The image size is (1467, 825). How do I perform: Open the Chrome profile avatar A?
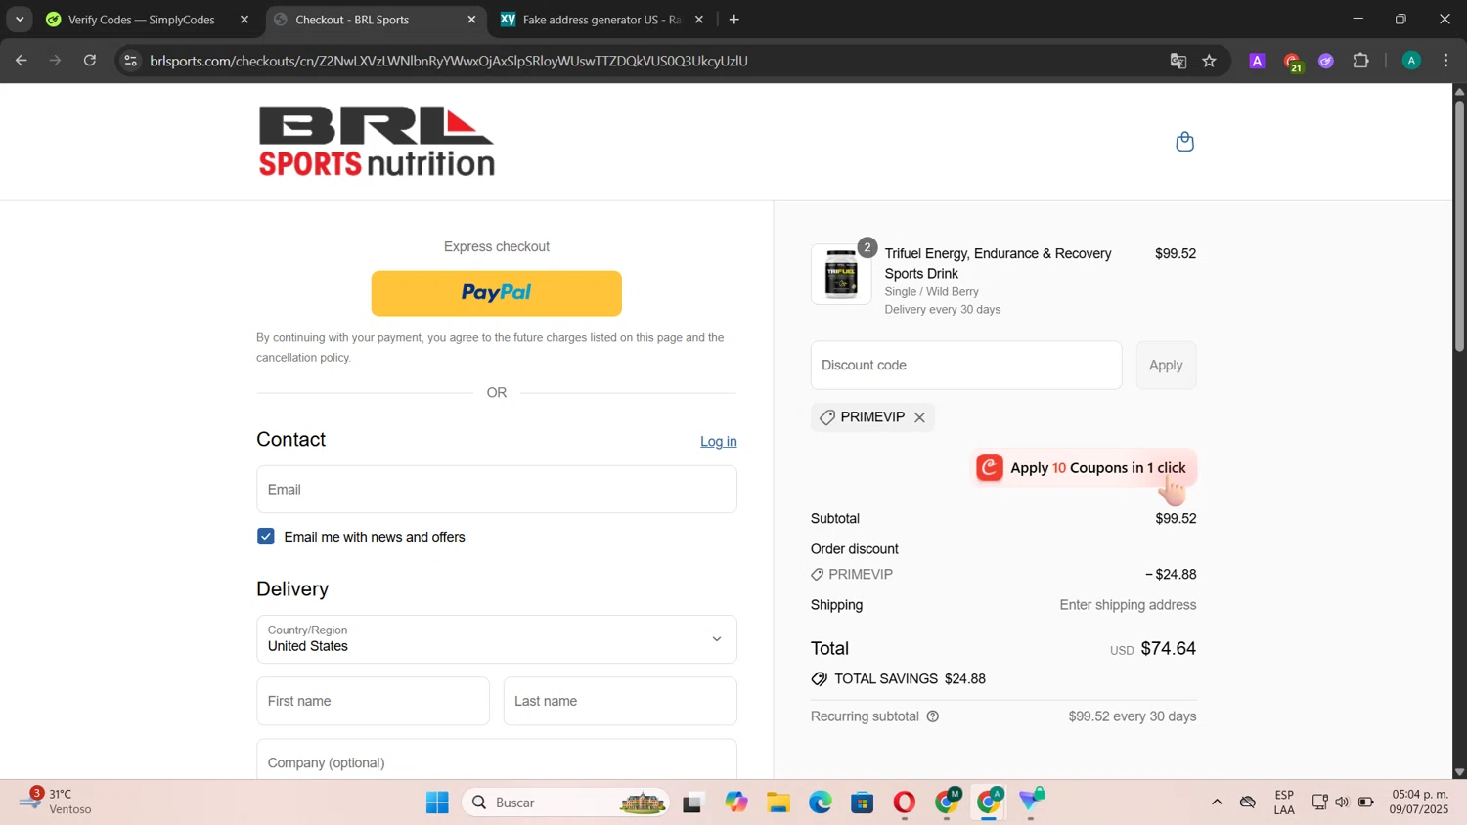(x=1411, y=61)
